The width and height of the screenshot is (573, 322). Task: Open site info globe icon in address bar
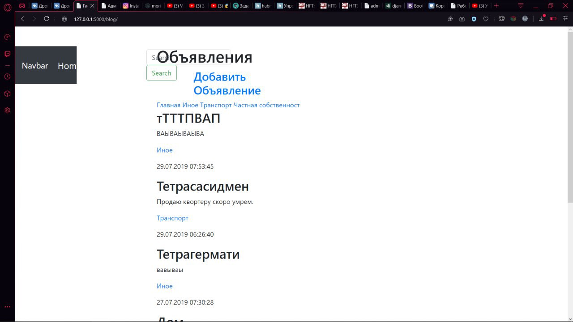click(x=64, y=19)
